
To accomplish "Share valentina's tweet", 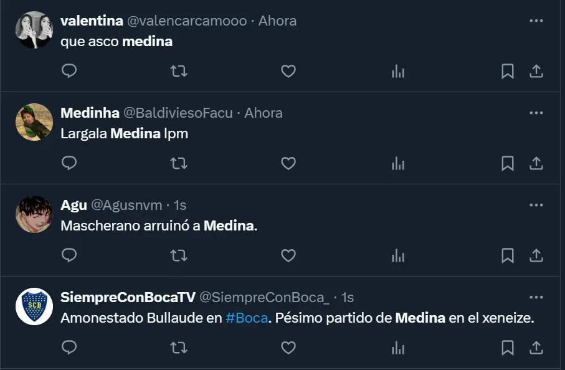I will (x=536, y=72).
